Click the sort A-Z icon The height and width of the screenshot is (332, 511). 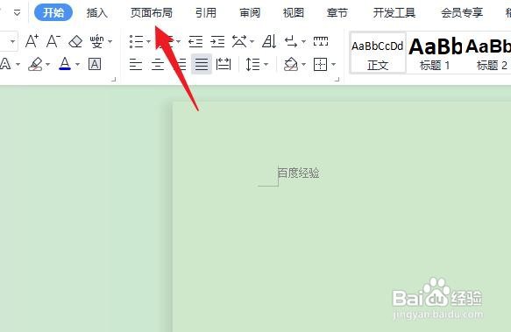click(x=269, y=42)
